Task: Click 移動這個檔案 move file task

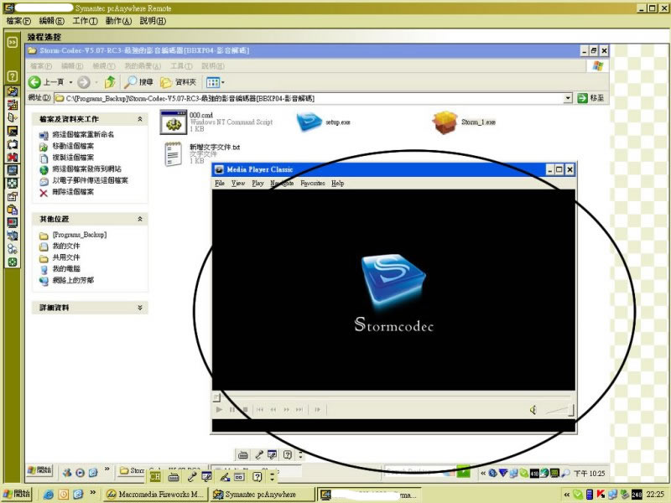Action: click(x=73, y=146)
